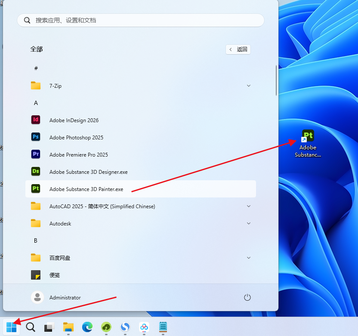Click the Substance 3D Painter Pt list icon
358x336 pixels.
pyautogui.click(x=36, y=188)
